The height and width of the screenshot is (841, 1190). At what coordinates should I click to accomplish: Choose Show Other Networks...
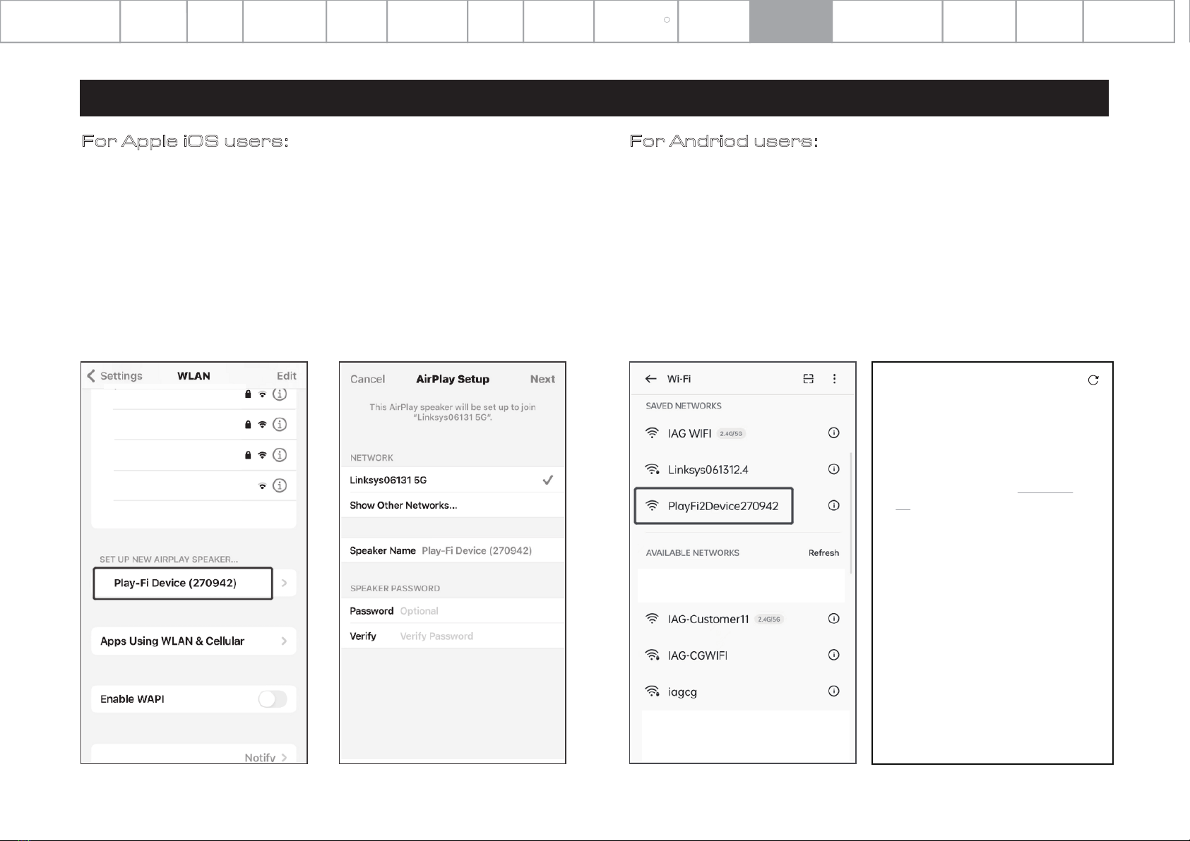[453, 505]
